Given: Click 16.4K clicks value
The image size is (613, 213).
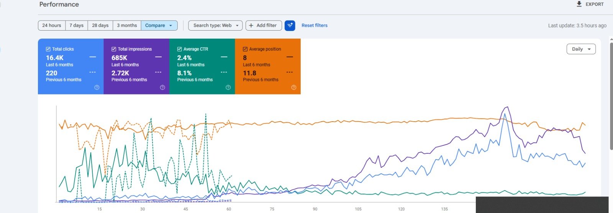Looking at the screenshot, I should click(x=55, y=58).
